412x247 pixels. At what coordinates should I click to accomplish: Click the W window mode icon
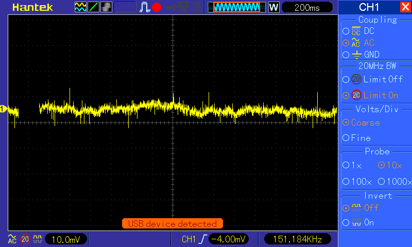pos(274,7)
